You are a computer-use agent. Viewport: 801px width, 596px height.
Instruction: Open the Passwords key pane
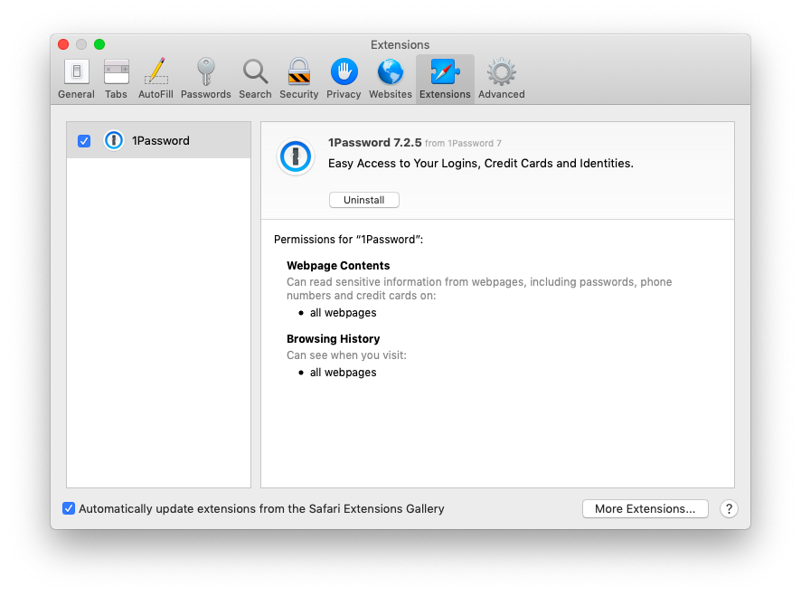206,80
